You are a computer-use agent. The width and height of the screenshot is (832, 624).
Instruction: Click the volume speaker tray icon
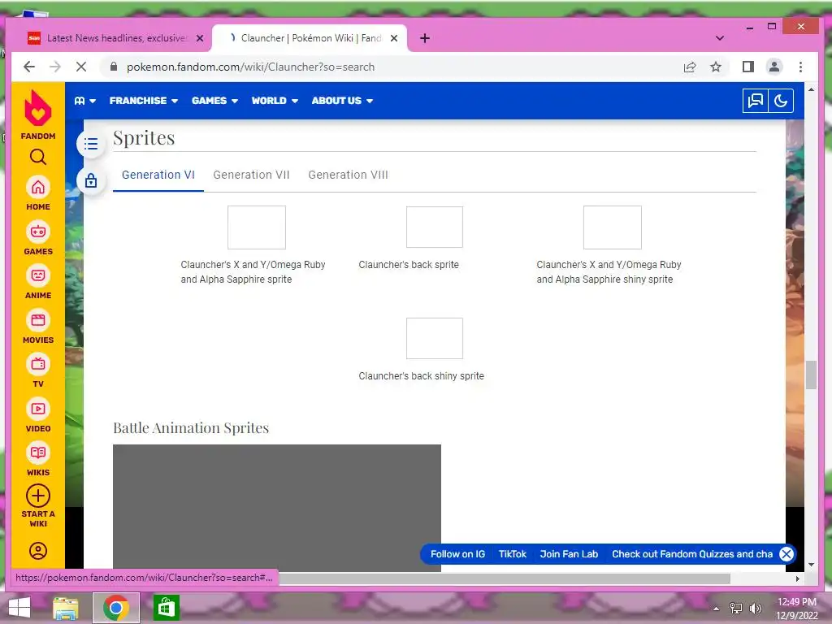click(756, 608)
